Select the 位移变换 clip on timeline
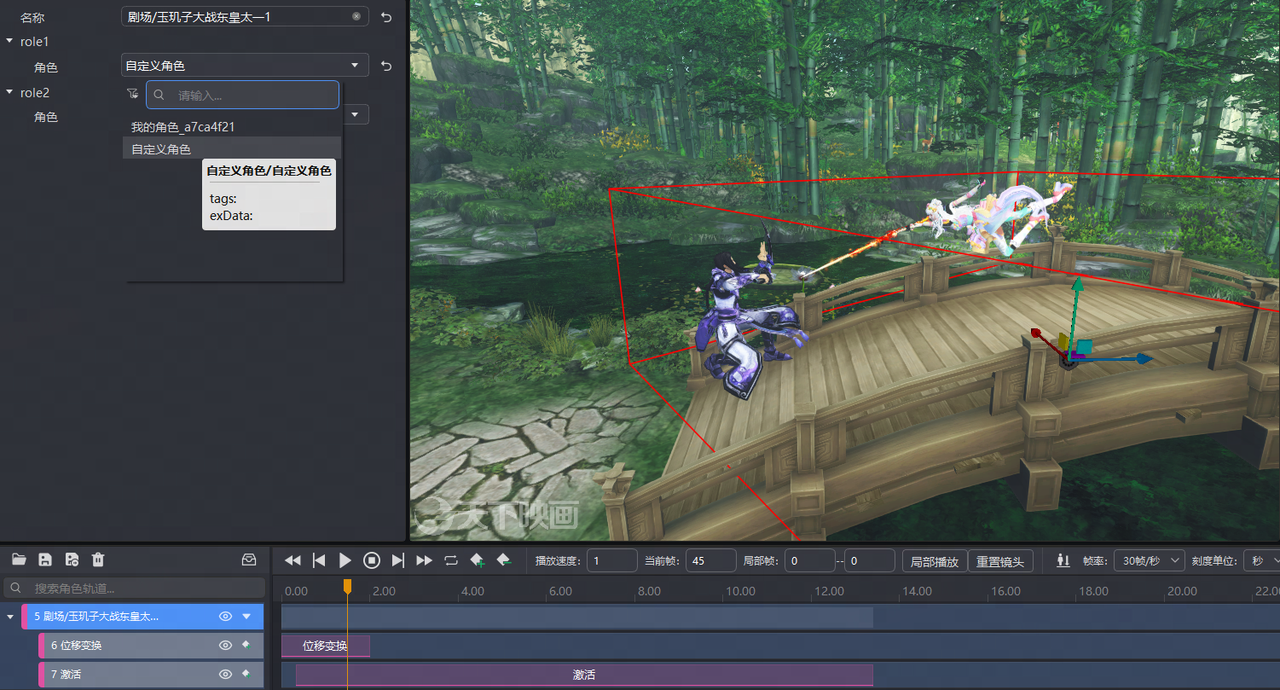 326,646
